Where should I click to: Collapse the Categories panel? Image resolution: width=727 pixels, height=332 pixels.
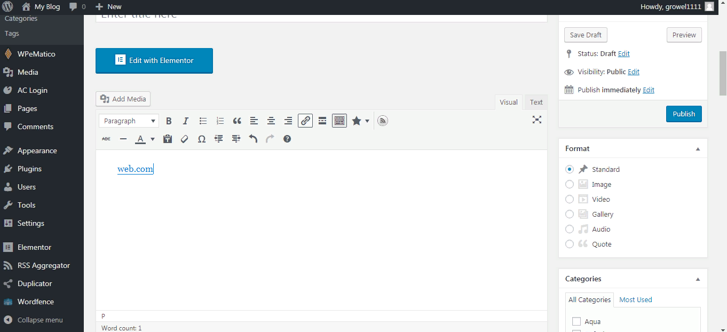698,279
